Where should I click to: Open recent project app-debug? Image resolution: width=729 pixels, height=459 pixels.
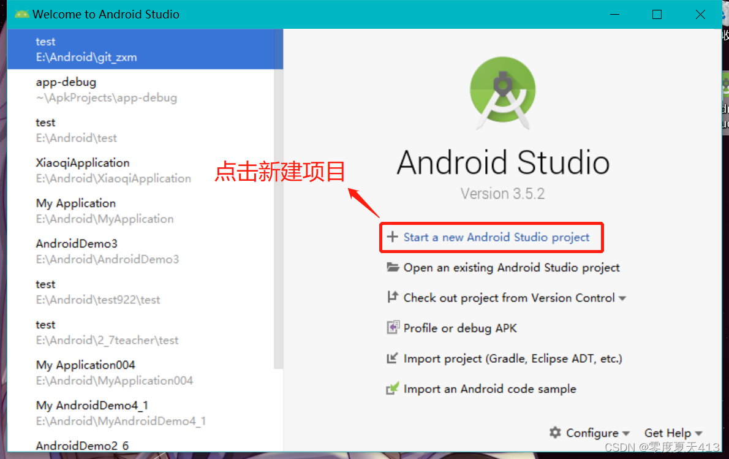pyautogui.click(x=140, y=89)
